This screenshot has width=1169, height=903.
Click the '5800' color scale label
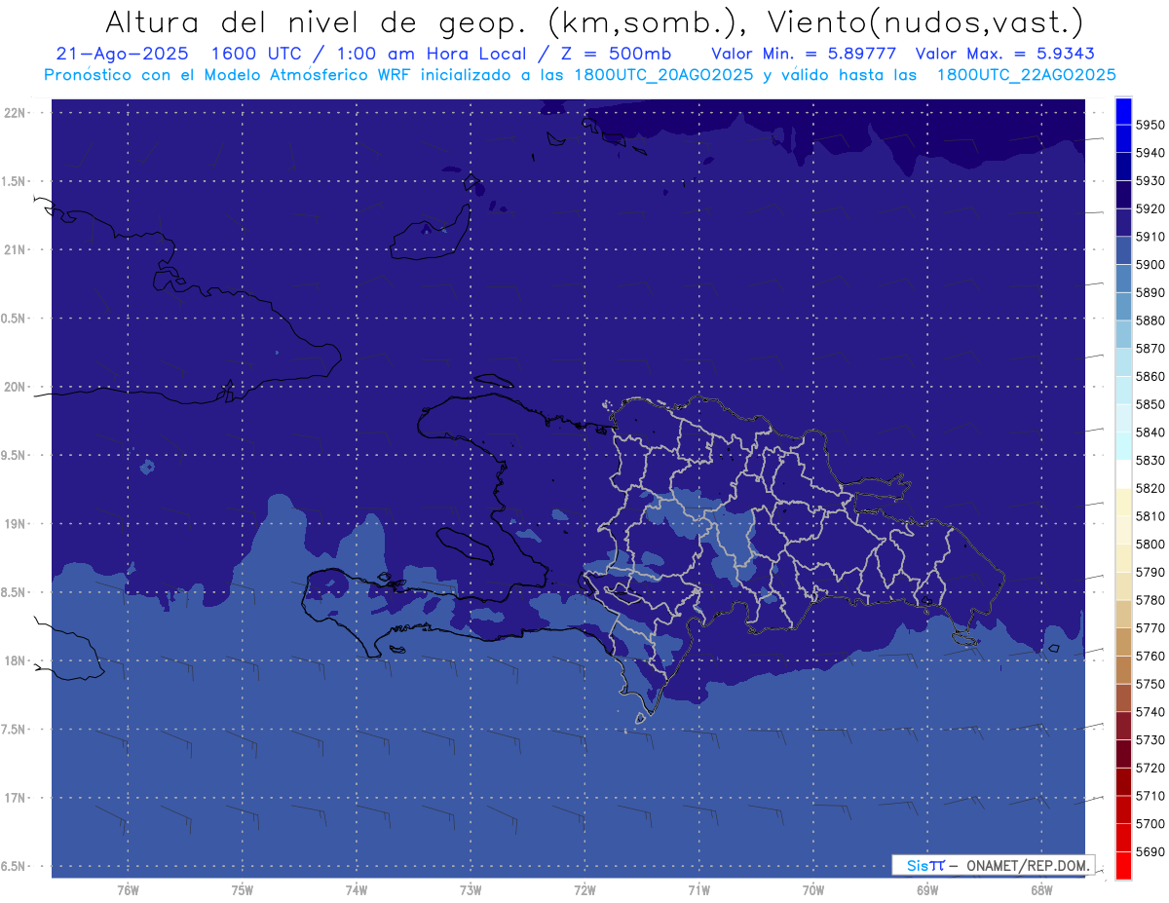coord(1150,544)
